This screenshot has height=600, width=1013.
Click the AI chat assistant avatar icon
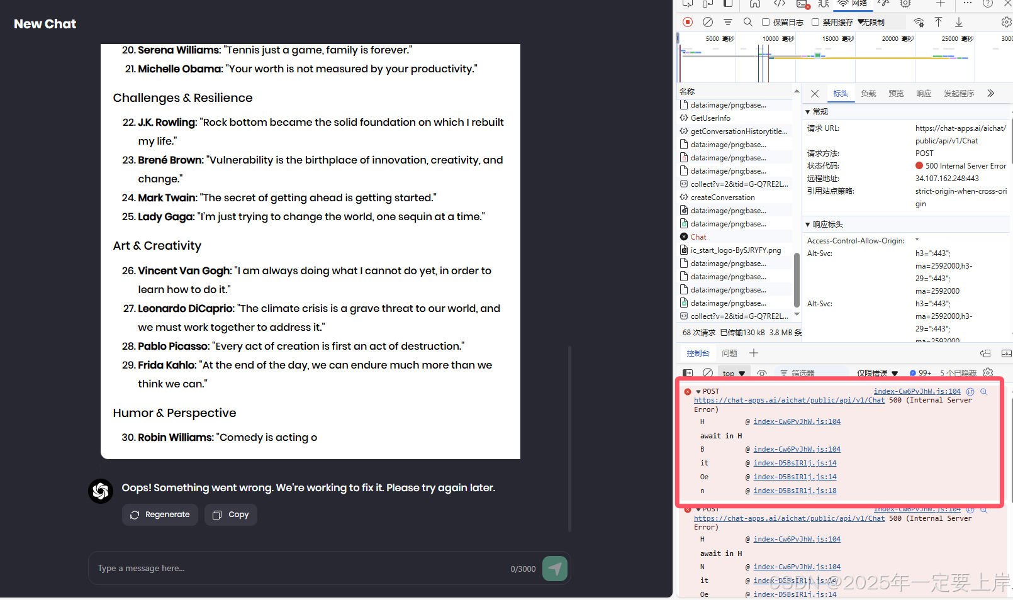pos(101,491)
